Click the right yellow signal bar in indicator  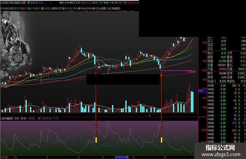click(161, 140)
